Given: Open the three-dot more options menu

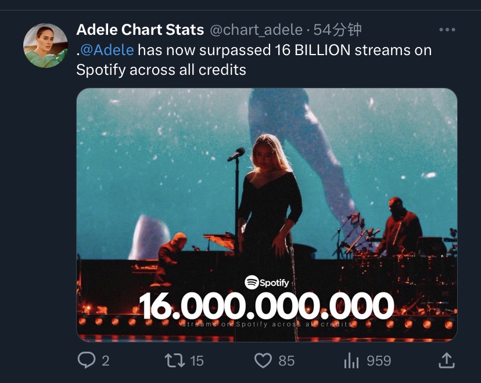Looking at the screenshot, I should (447, 30).
